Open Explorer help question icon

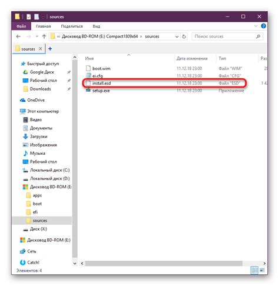[x=263, y=26]
